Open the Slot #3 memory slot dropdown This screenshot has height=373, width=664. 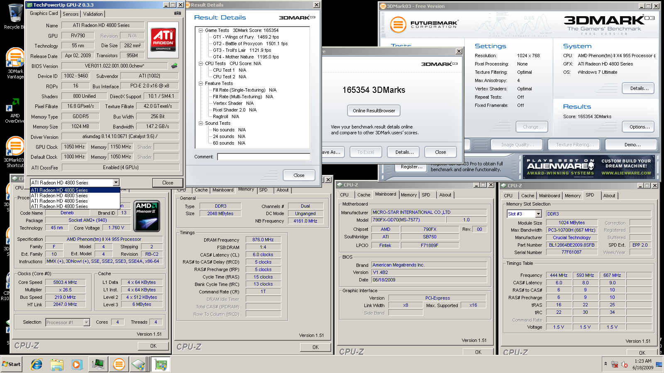538,214
